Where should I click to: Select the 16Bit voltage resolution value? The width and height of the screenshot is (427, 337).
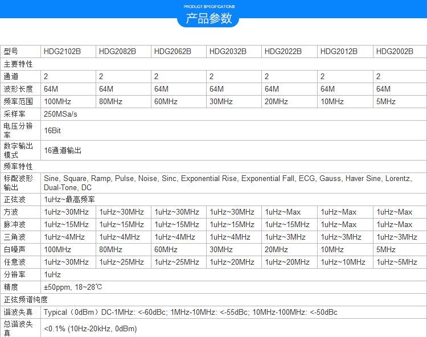tap(52, 130)
